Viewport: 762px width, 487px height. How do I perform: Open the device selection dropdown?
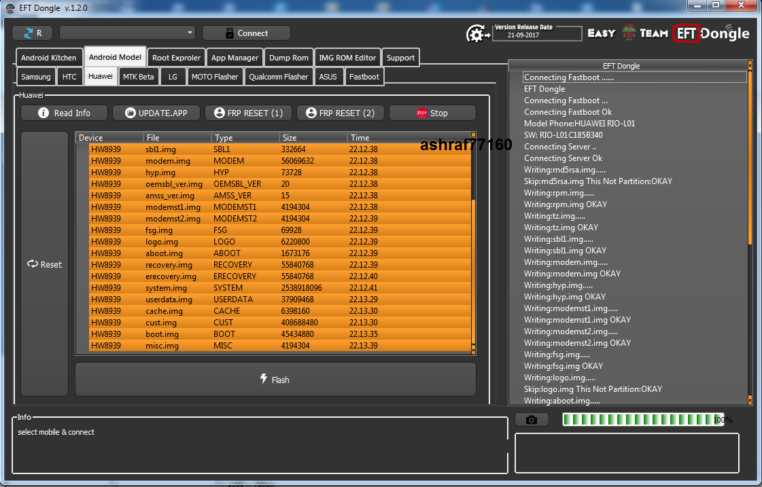tap(127, 33)
